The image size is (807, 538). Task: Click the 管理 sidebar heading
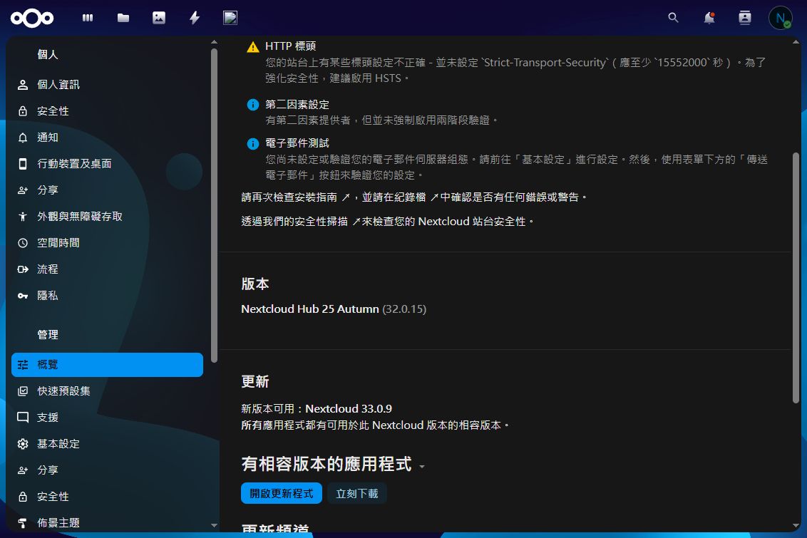click(47, 335)
